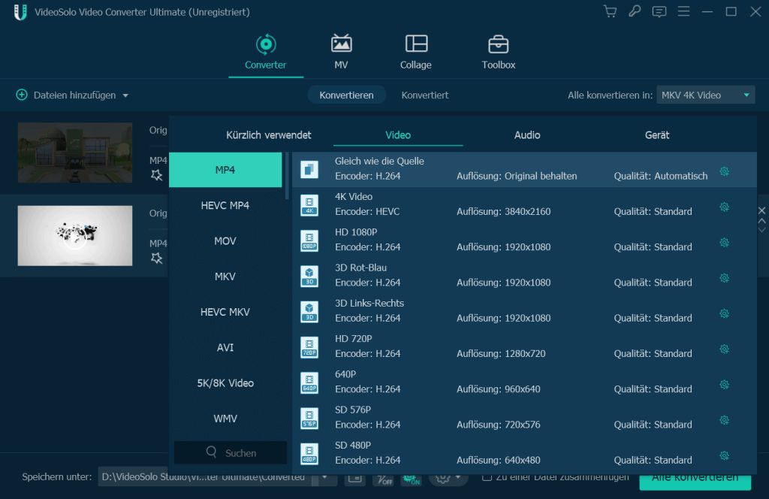Image resolution: width=769 pixels, height=499 pixels.
Task: Choose Gleich wie die Quelle preset
Action: click(x=524, y=169)
